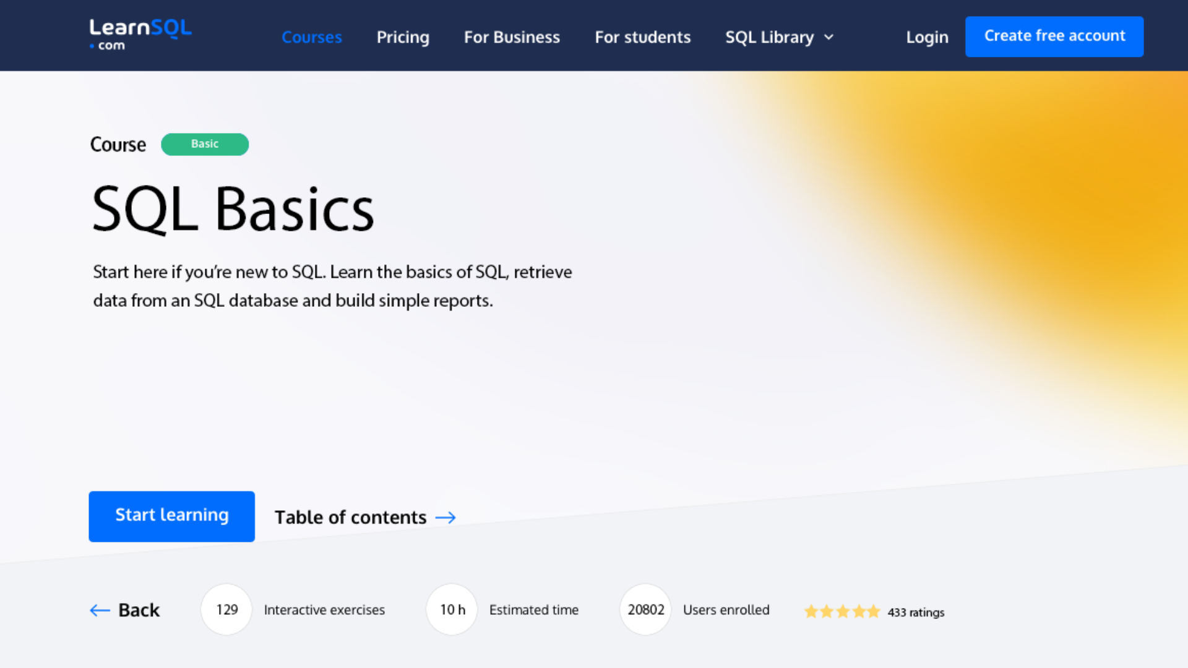This screenshot has height=668, width=1188.
Task: Go Back using the Back link
Action: point(125,610)
